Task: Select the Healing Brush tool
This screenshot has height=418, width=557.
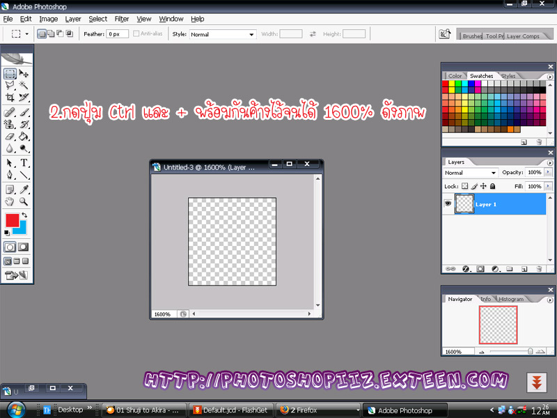Action: point(10,113)
